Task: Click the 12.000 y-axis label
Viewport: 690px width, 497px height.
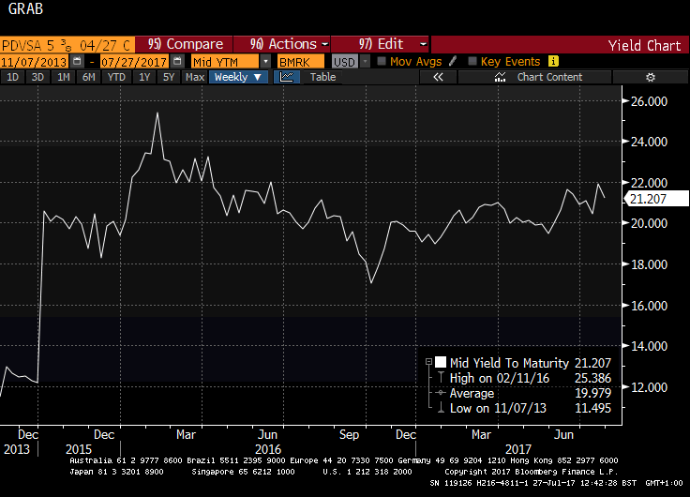Action: point(649,387)
